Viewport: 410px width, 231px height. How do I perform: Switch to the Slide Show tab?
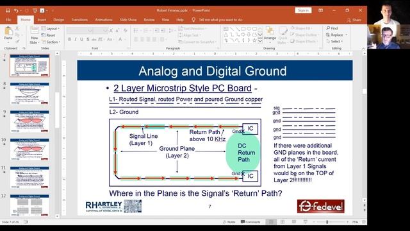[x=128, y=20]
